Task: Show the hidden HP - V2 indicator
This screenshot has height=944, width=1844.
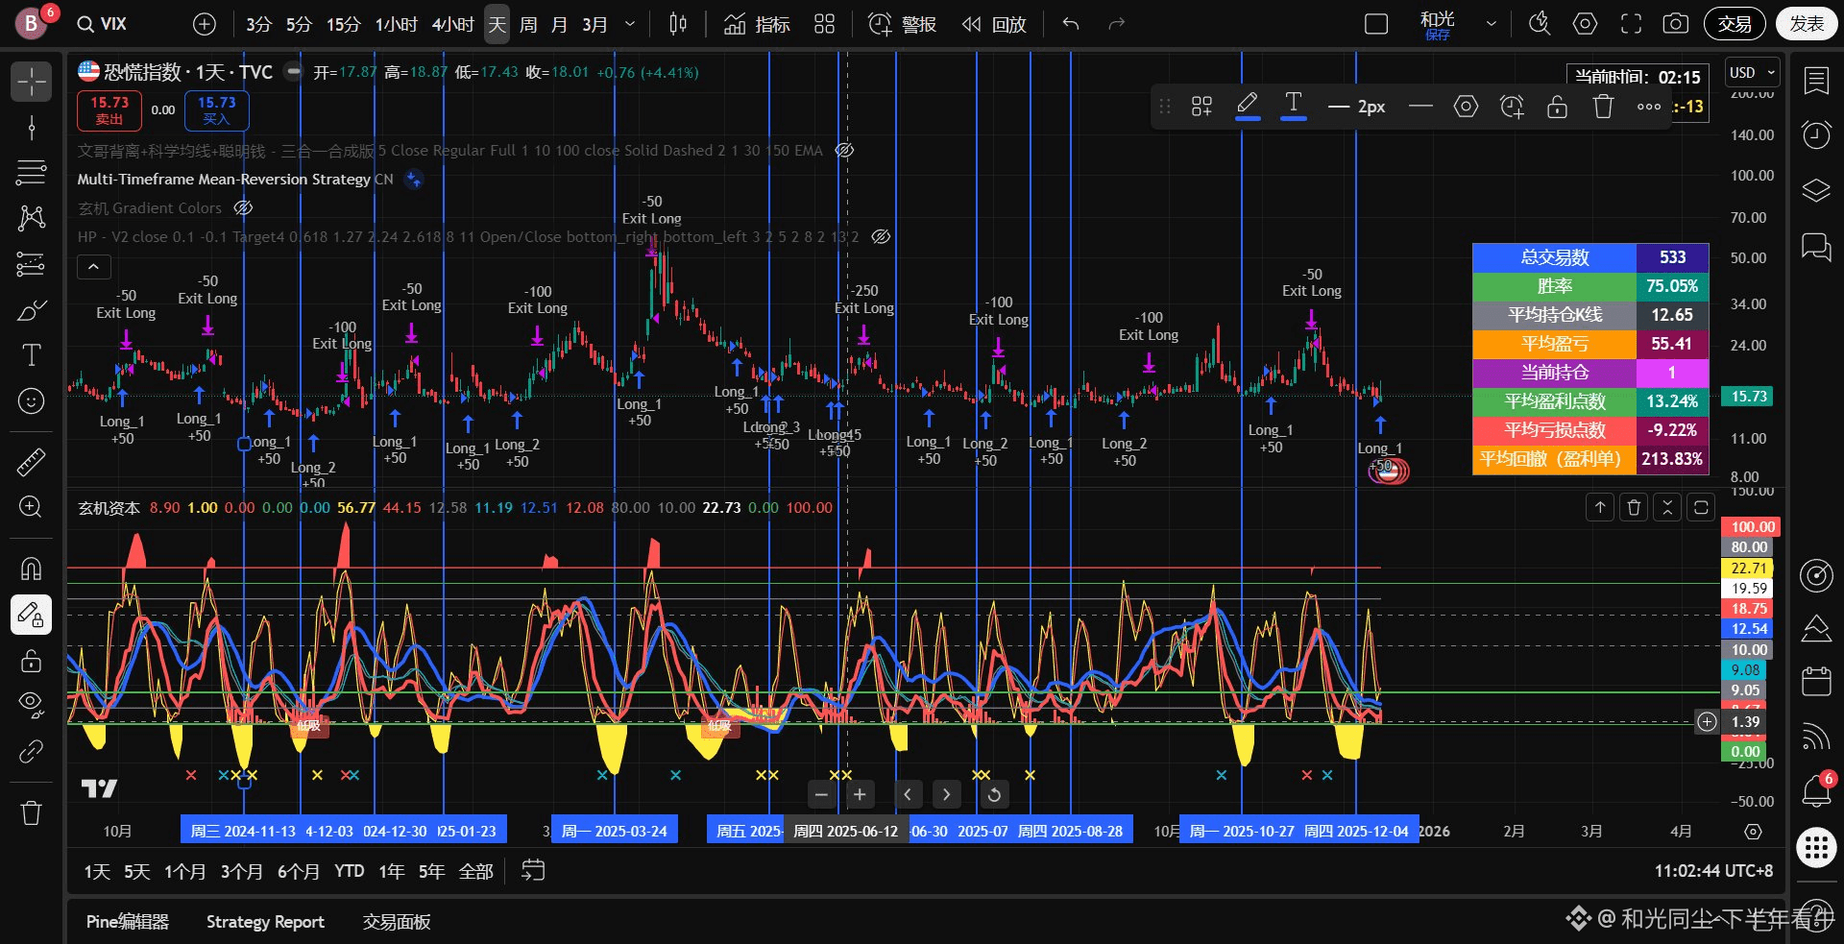Action: pos(881,237)
